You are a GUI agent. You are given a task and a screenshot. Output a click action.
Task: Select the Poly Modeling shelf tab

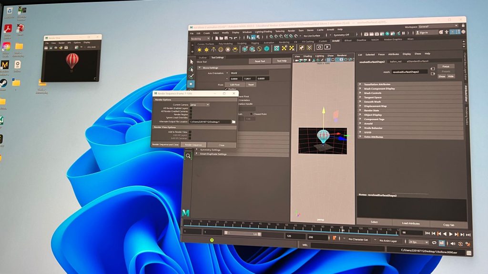(225, 44)
